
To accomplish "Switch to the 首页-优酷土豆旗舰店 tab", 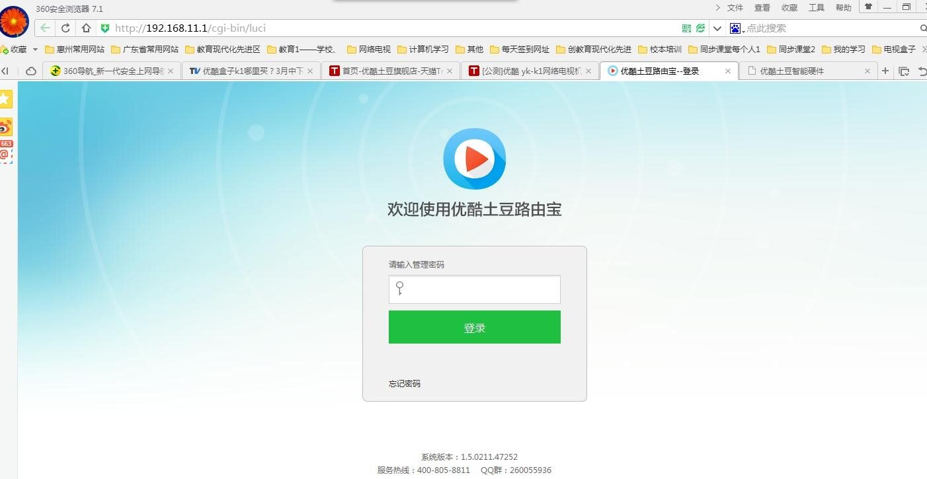I will pos(391,71).
